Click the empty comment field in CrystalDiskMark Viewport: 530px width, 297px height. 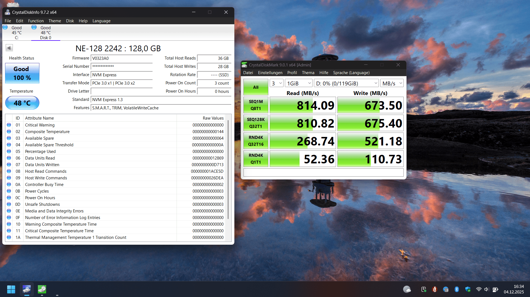point(323,172)
